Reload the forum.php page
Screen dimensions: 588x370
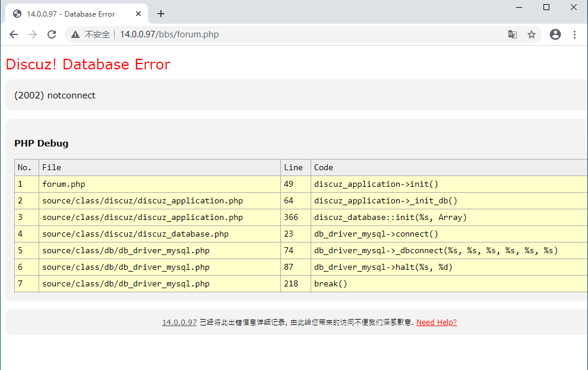coord(52,34)
